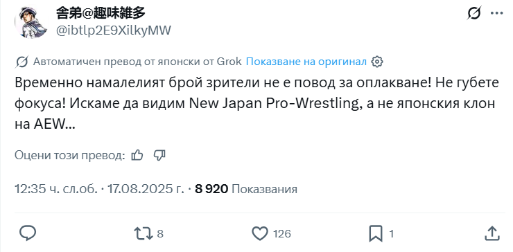Click the small Grok icon beside translation label
This screenshot has height=252, width=513.
[x=21, y=62]
